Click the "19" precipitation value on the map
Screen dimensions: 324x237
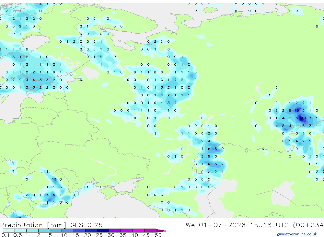click(297, 110)
